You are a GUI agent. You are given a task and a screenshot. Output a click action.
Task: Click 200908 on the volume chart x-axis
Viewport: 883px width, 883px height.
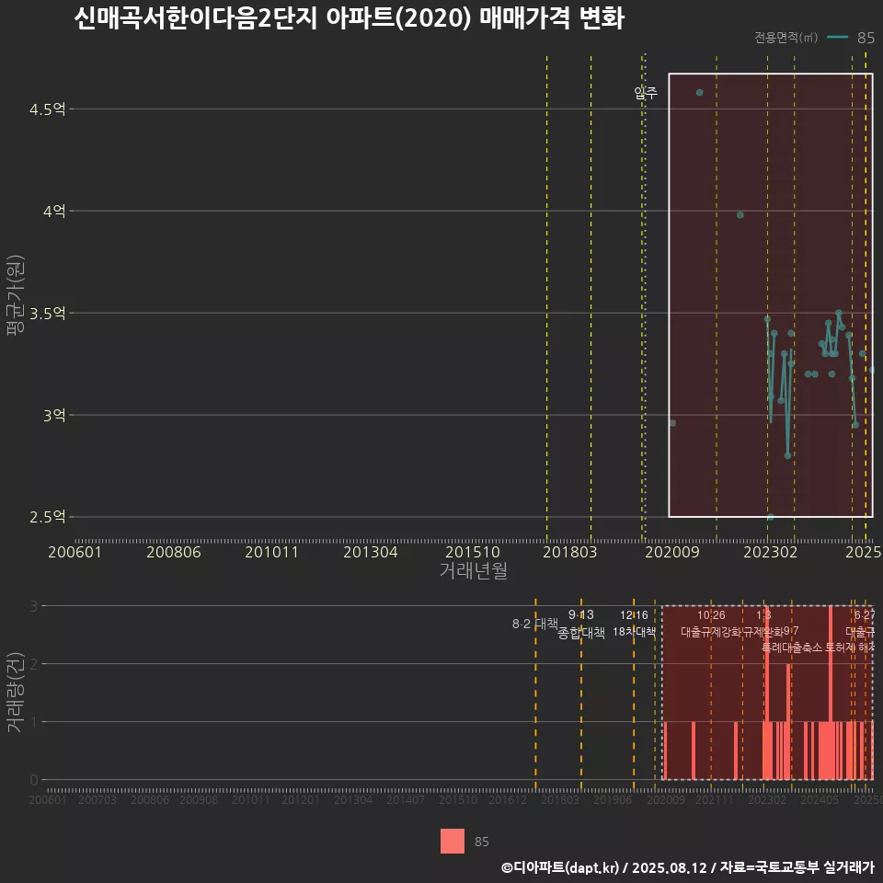click(199, 799)
